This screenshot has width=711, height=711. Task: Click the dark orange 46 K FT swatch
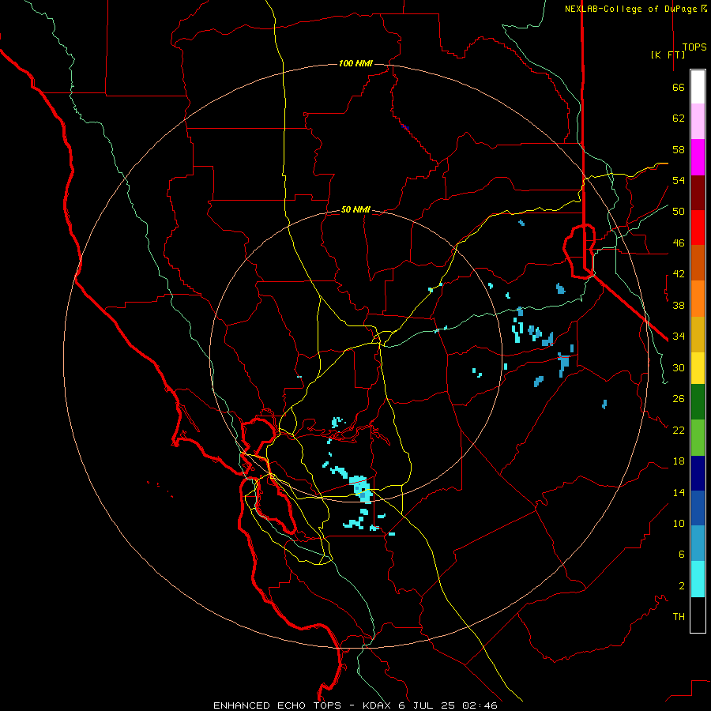click(x=698, y=263)
